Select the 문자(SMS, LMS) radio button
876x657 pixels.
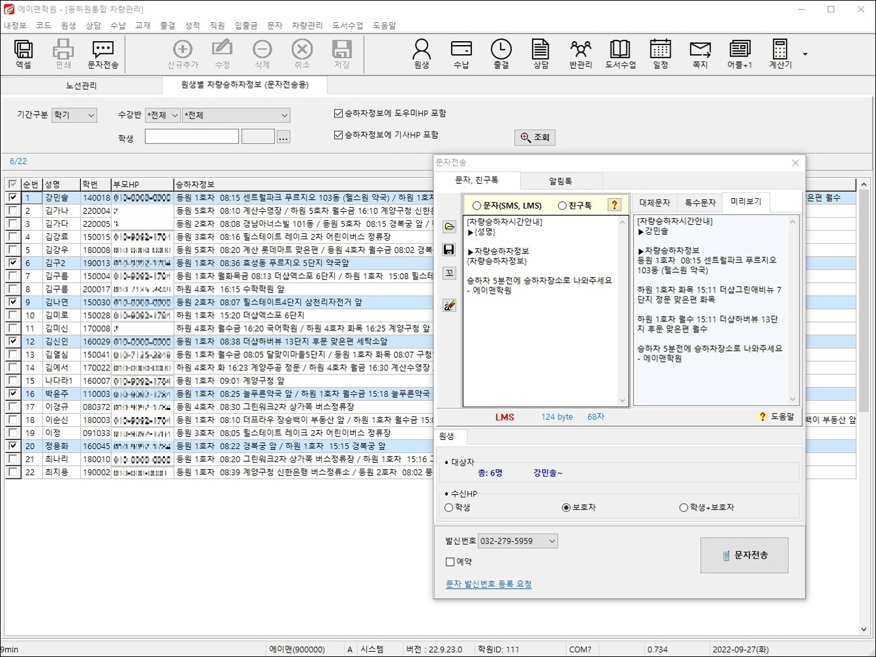click(x=476, y=205)
